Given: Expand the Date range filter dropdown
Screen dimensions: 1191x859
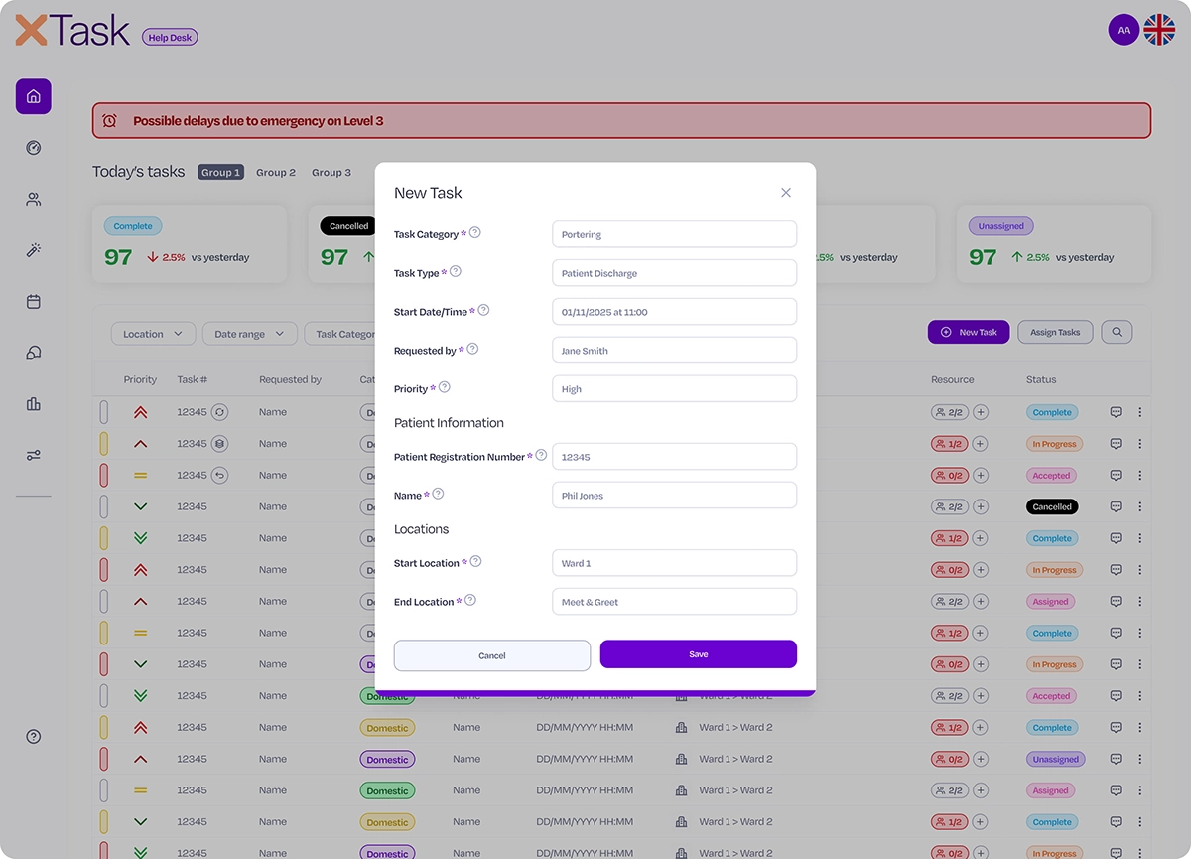Looking at the screenshot, I should tap(250, 334).
